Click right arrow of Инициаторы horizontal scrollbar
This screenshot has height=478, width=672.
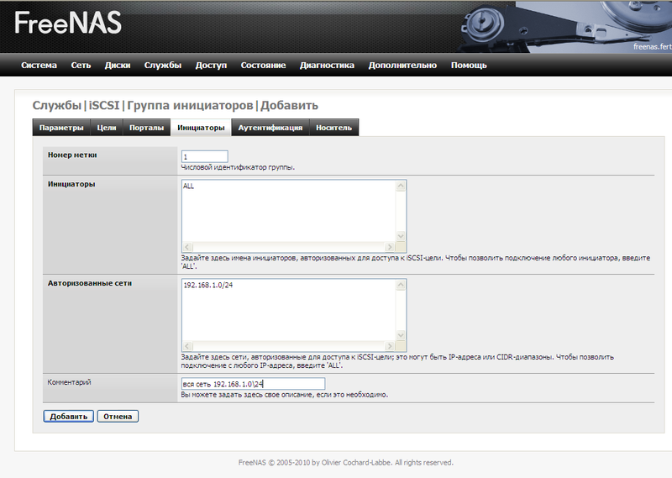tap(390, 247)
